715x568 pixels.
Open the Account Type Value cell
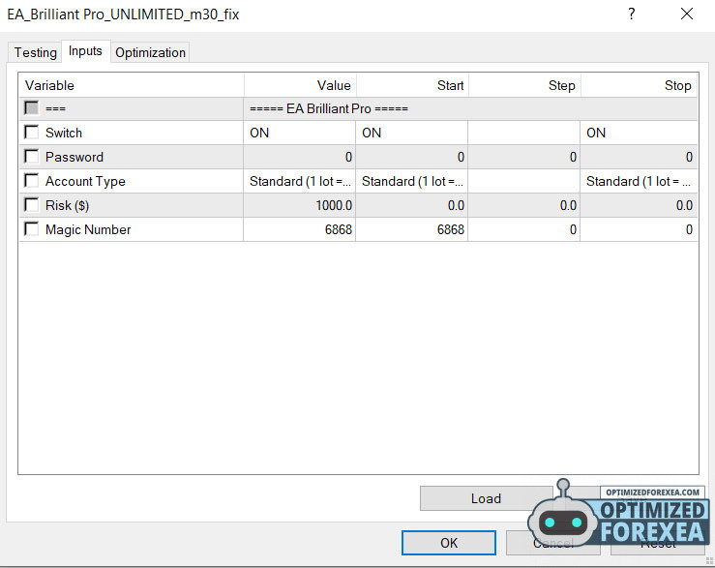(x=300, y=181)
